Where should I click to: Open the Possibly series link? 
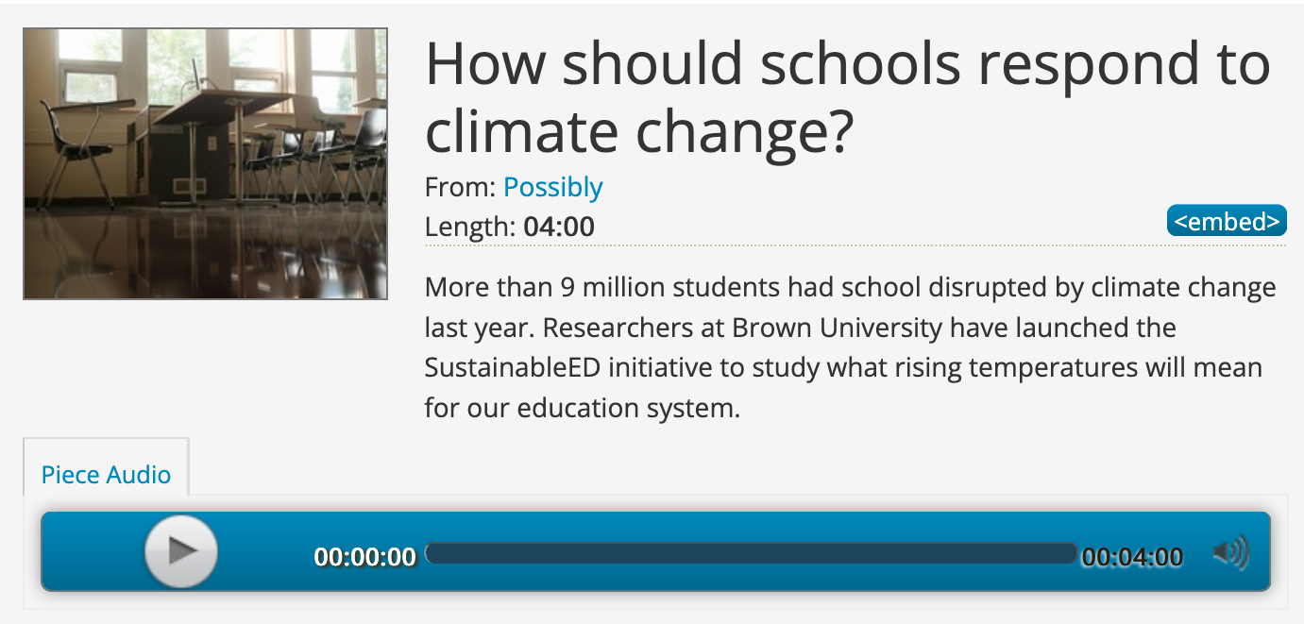click(x=552, y=187)
